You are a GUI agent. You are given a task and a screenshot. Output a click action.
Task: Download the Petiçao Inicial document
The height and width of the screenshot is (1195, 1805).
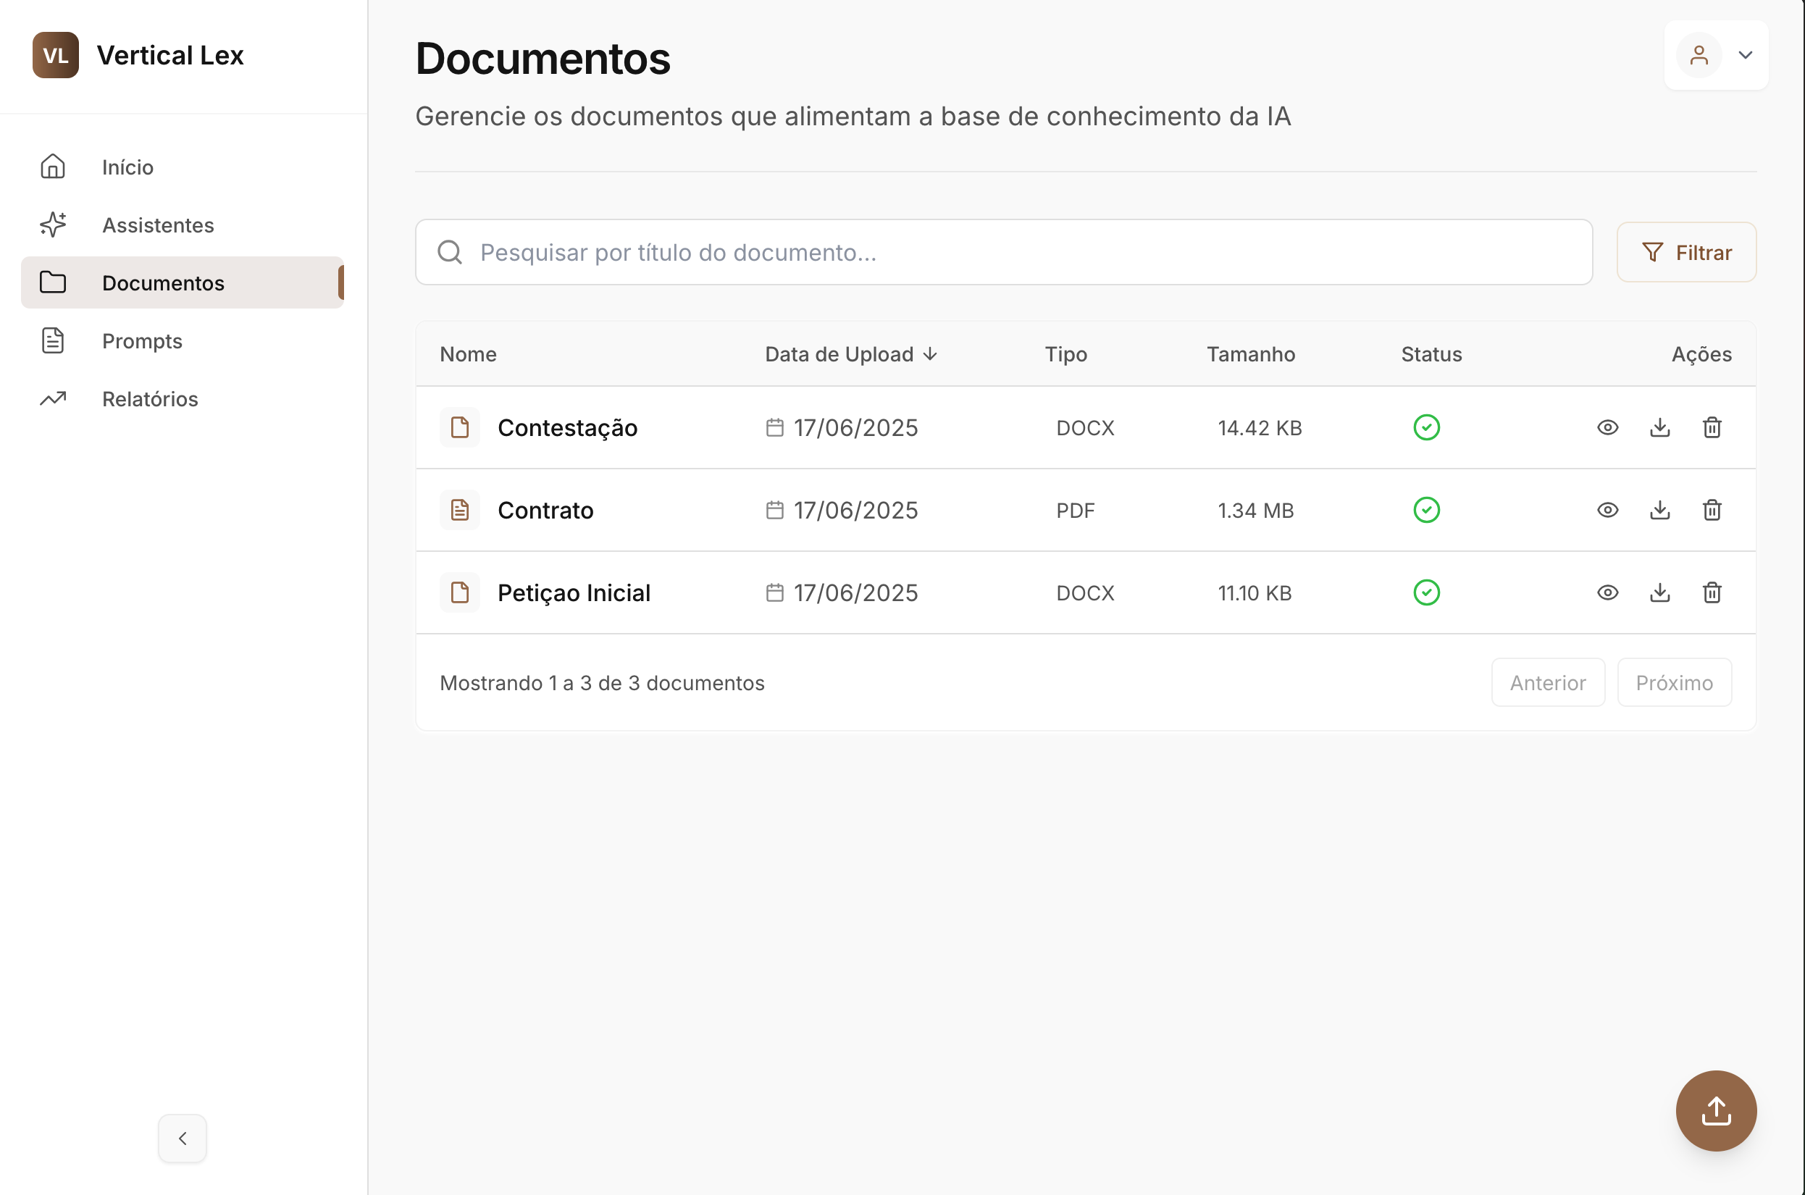pyautogui.click(x=1660, y=592)
